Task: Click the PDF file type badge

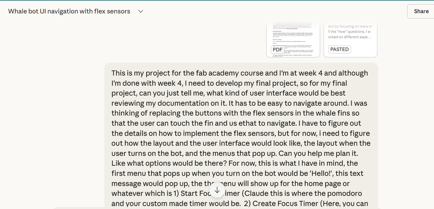Action: click(x=277, y=50)
